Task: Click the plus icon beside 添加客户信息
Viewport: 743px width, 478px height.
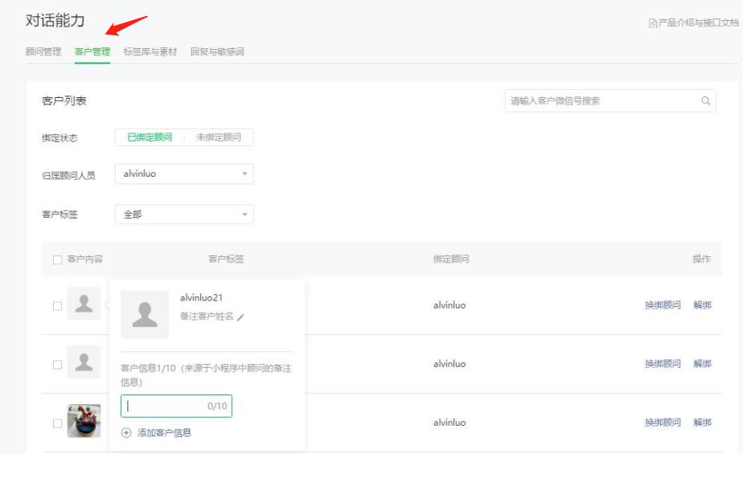Action: [126, 432]
